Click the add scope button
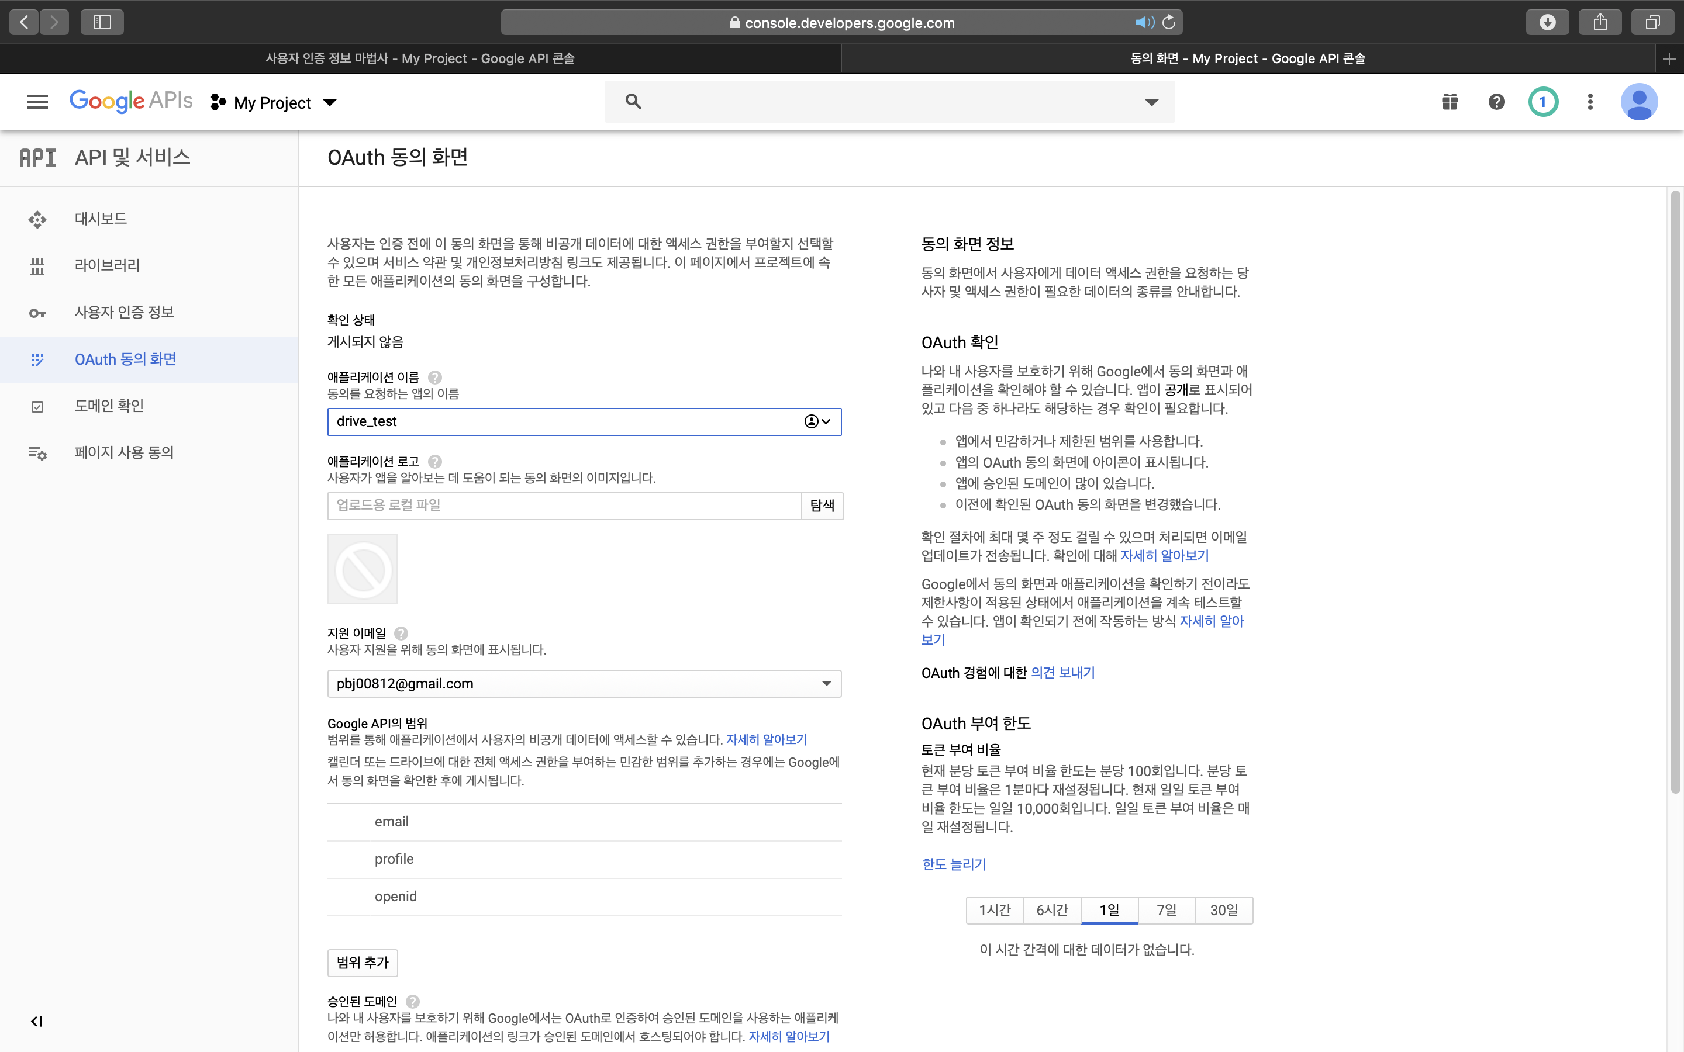The image size is (1684, 1052). [x=362, y=962]
